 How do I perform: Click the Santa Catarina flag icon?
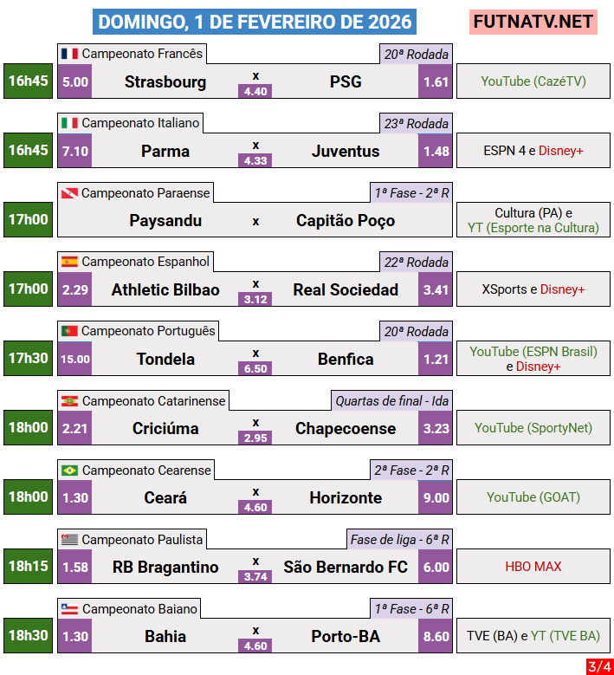pyautogui.click(x=69, y=401)
